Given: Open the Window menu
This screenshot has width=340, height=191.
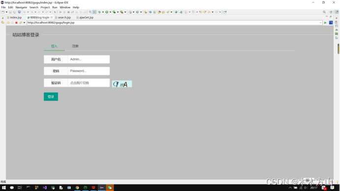Looking at the screenshot, I should click(x=65, y=7).
